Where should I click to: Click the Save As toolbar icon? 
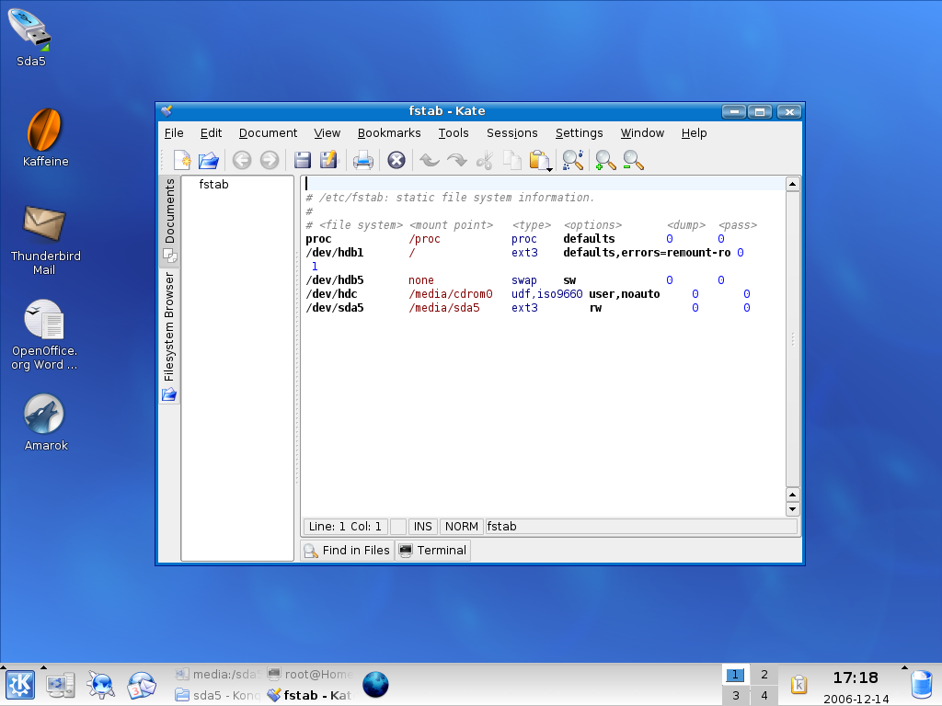(x=328, y=161)
